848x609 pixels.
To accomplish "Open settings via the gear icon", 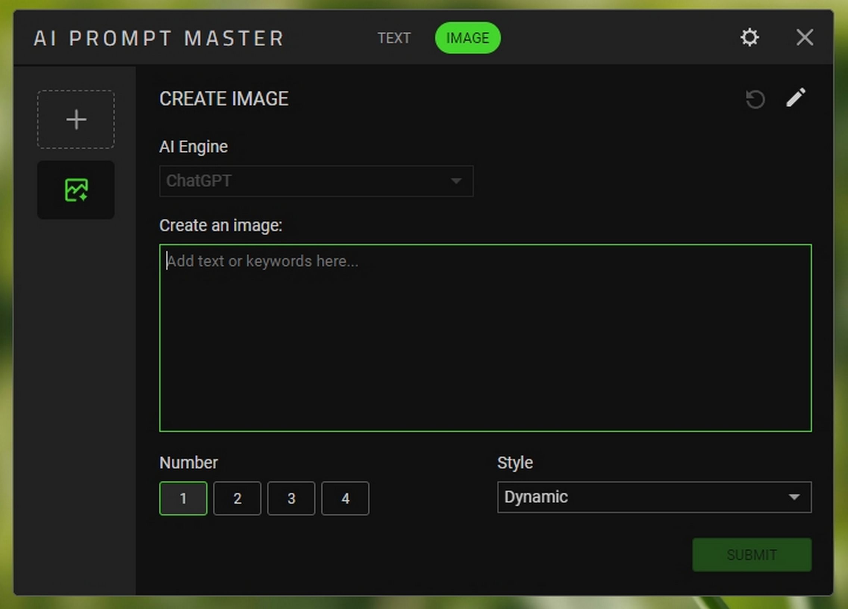I will tap(750, 37).
